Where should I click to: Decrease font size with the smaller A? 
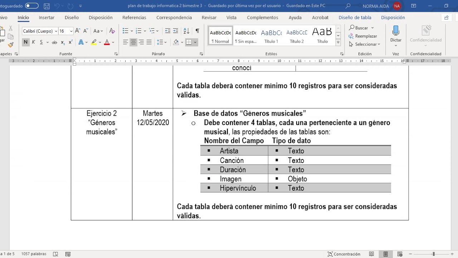[86, 31]
